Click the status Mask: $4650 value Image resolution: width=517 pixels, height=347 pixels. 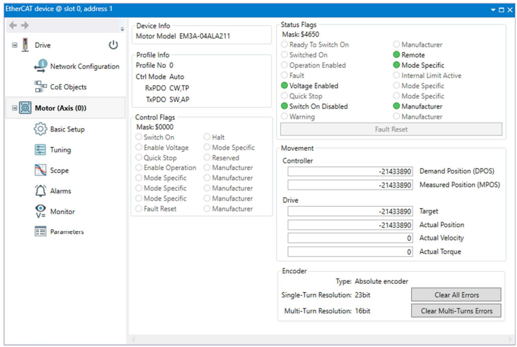[301, 35]
